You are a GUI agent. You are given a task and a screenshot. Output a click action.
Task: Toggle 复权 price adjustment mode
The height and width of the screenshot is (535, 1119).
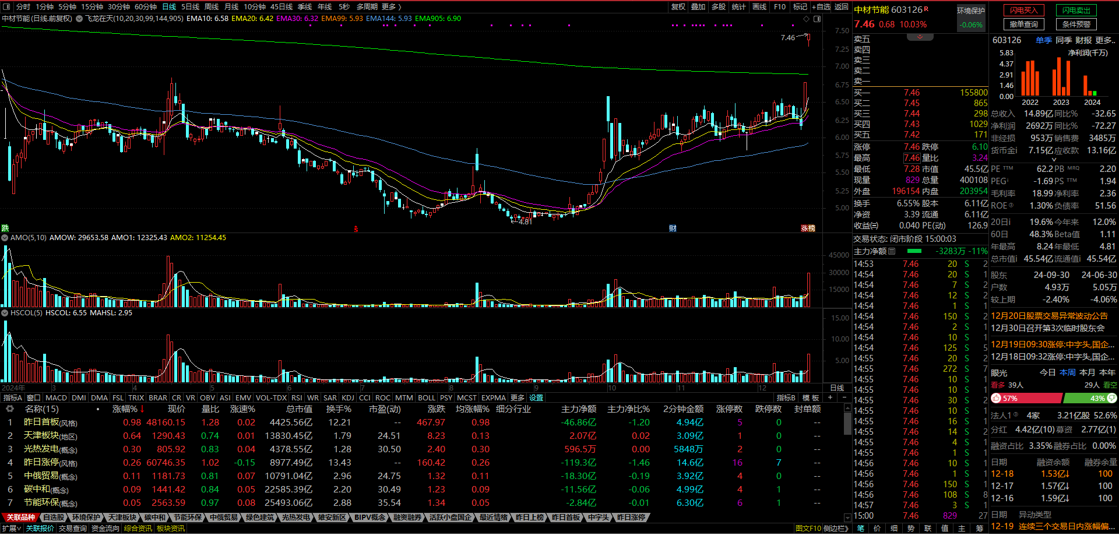pos(678,7)
